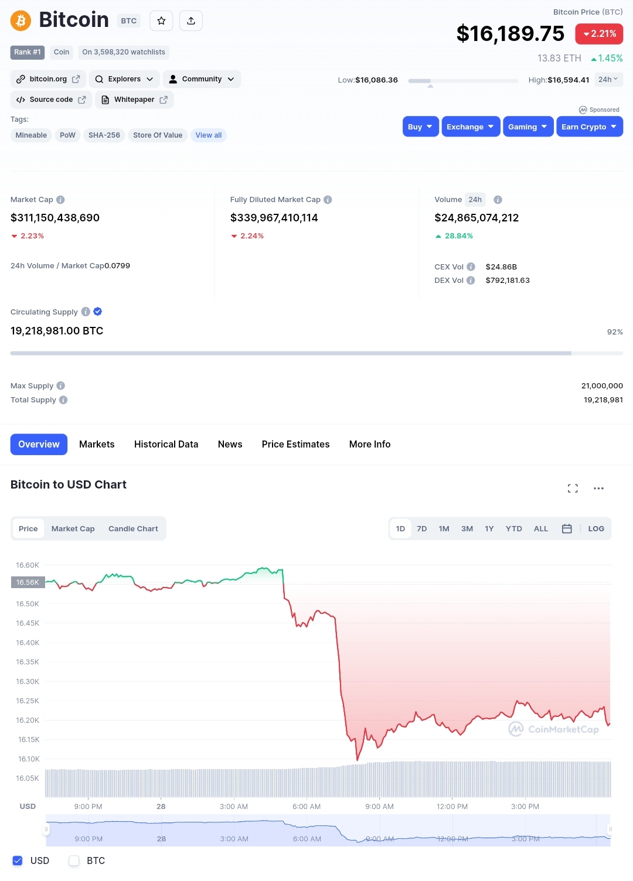633x881 pixels.
Task: Select the 7D chart time range
Action: tap(422, 528)
